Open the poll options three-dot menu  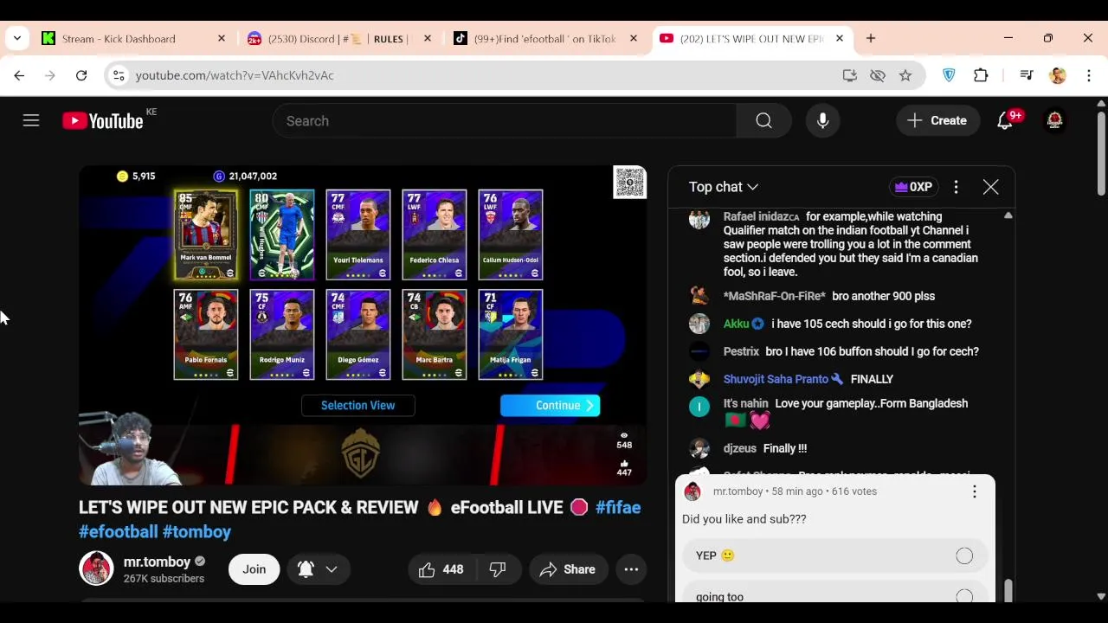pyautogui.click(x=975, y=491)
